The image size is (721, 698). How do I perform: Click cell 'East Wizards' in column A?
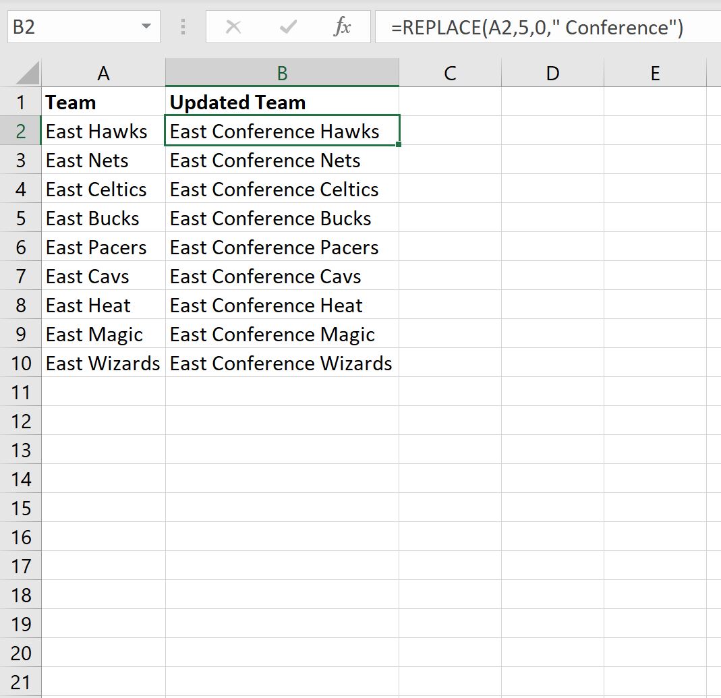tap(103, 363)
